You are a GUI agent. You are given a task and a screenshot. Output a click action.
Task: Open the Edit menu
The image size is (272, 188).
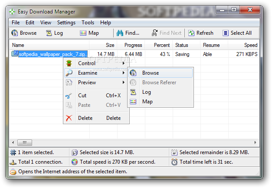tap(30, 23)
